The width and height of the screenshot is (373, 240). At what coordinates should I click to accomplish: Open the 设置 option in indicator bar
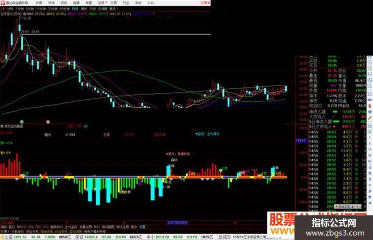point(142,227)
